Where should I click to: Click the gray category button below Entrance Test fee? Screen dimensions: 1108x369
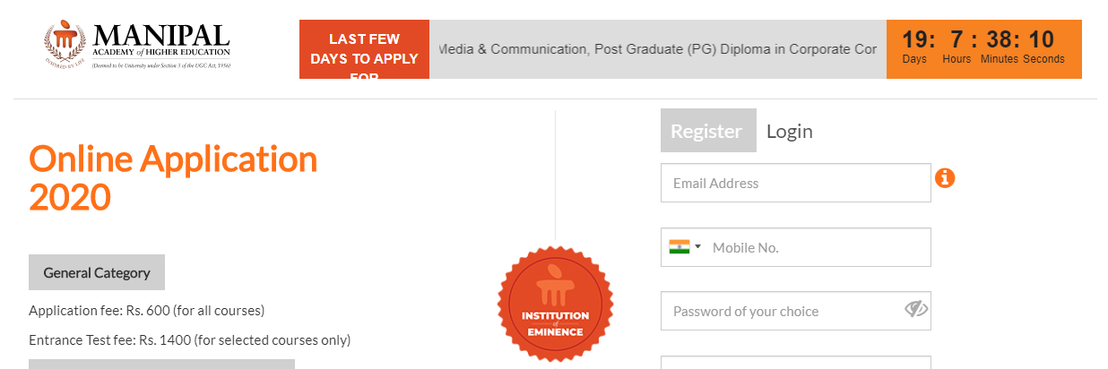point(161,364)
